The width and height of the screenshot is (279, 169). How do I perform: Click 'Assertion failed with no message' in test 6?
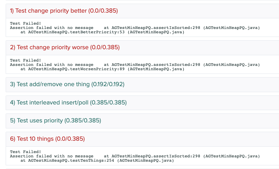coord(52,156)
